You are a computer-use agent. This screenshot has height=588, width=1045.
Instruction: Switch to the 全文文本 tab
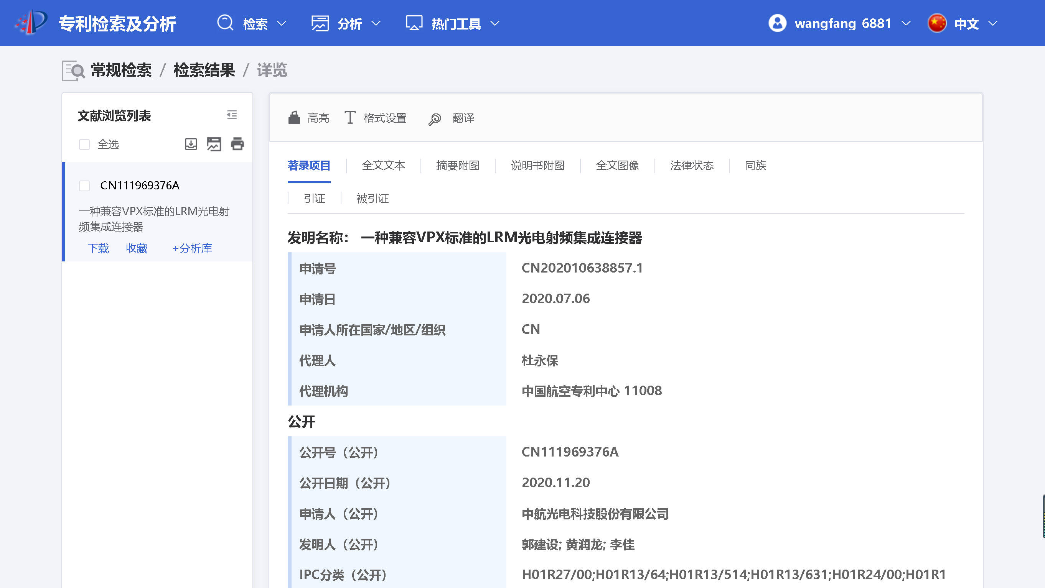click(383, 165)
